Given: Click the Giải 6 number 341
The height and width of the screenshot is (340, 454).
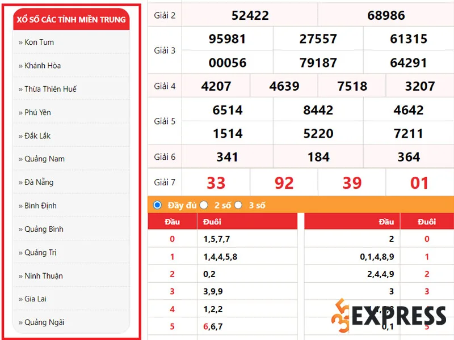Looking at the screenshot, I should tap(228, 157).
